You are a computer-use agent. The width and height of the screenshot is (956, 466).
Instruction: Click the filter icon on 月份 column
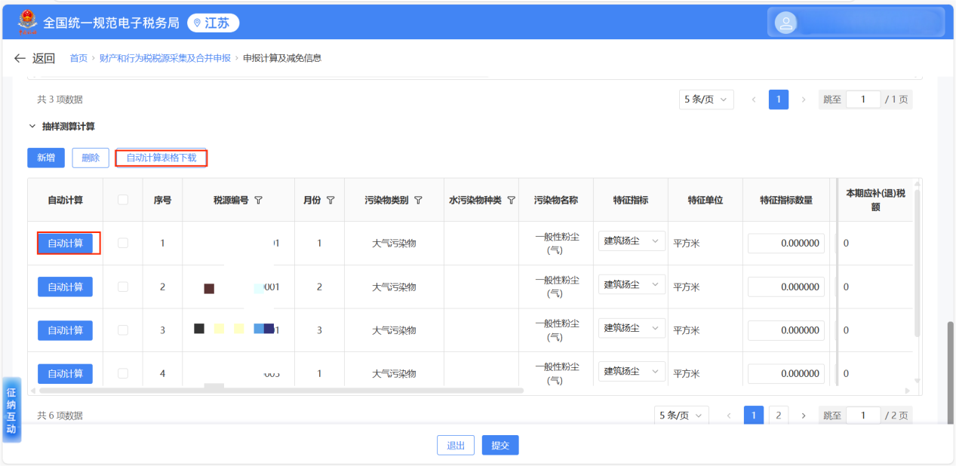pyautogui.click(x=330, y=201)
